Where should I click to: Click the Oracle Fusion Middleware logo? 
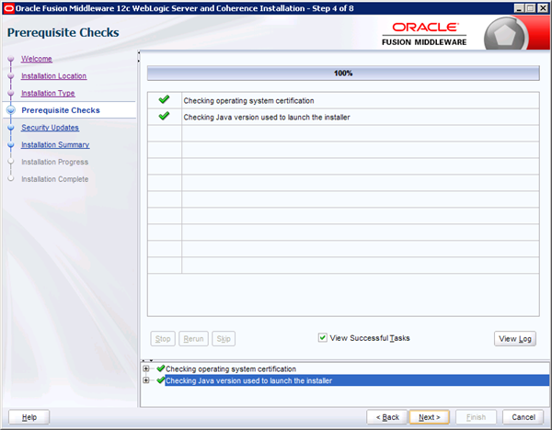click(x=424, y=34)
